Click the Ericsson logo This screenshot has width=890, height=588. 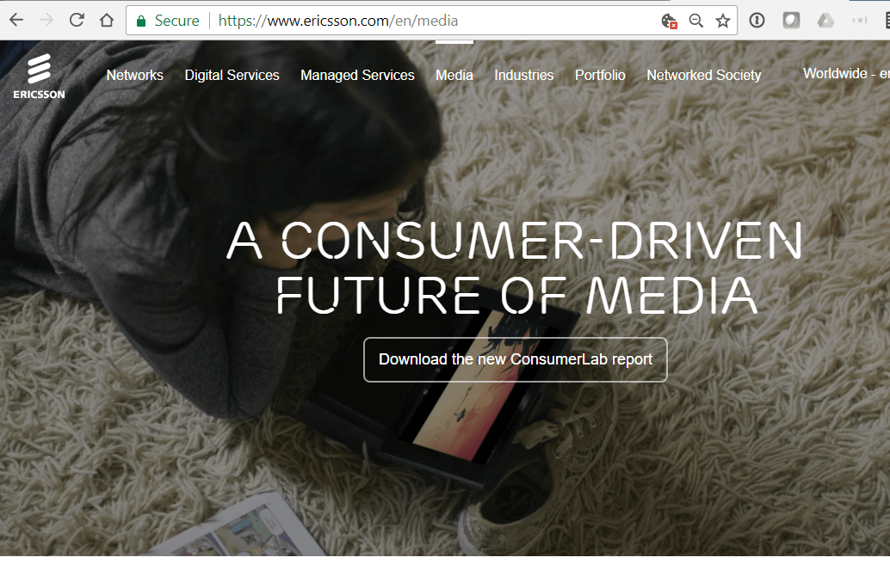point(39,76)
